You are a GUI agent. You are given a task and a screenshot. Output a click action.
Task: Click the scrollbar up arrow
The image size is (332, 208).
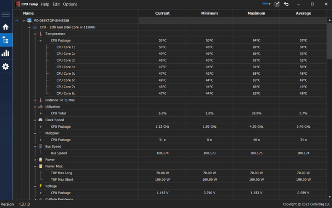coord(329,20)
